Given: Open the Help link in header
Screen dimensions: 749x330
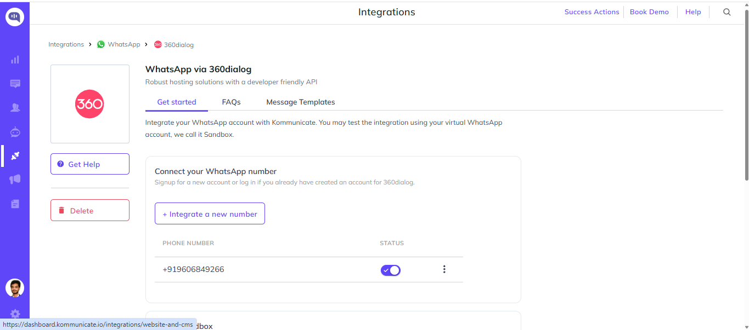Looking at the screenshot, I should click(x=693, y=12).
